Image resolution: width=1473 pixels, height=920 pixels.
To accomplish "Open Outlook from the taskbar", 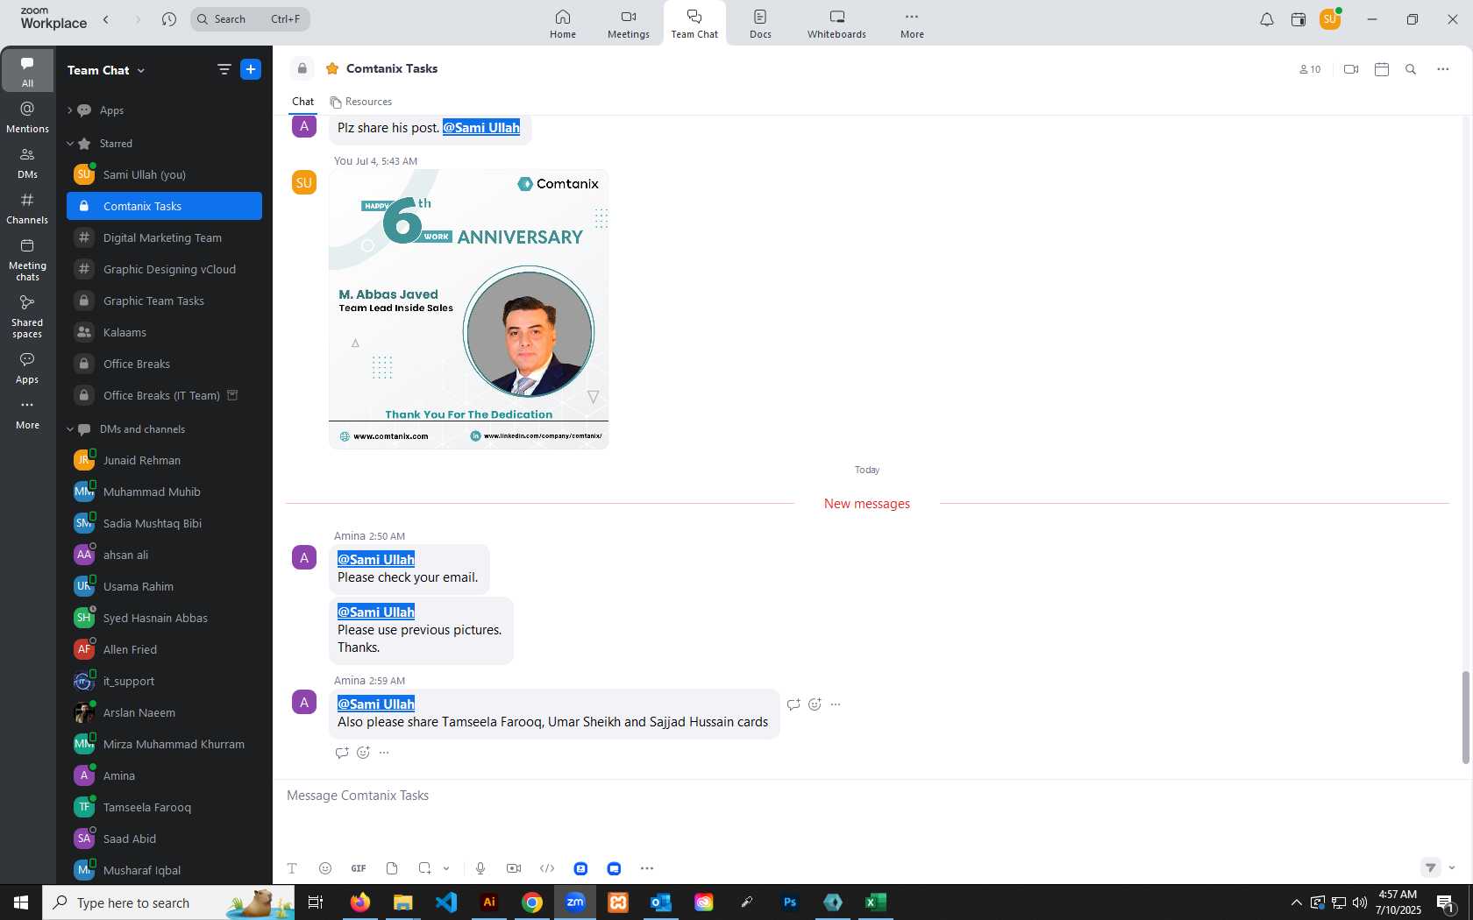I will (x=661, y=902).
